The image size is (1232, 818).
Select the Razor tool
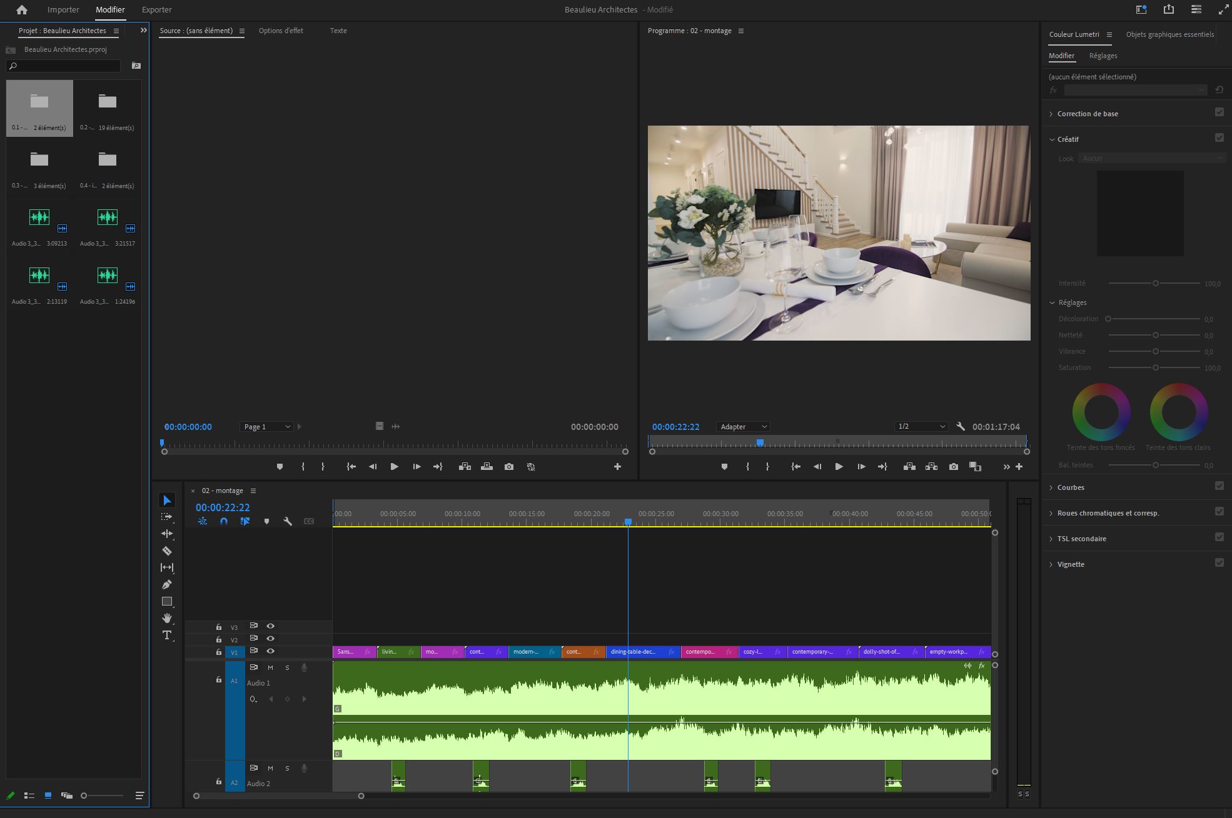coord(166,551)
